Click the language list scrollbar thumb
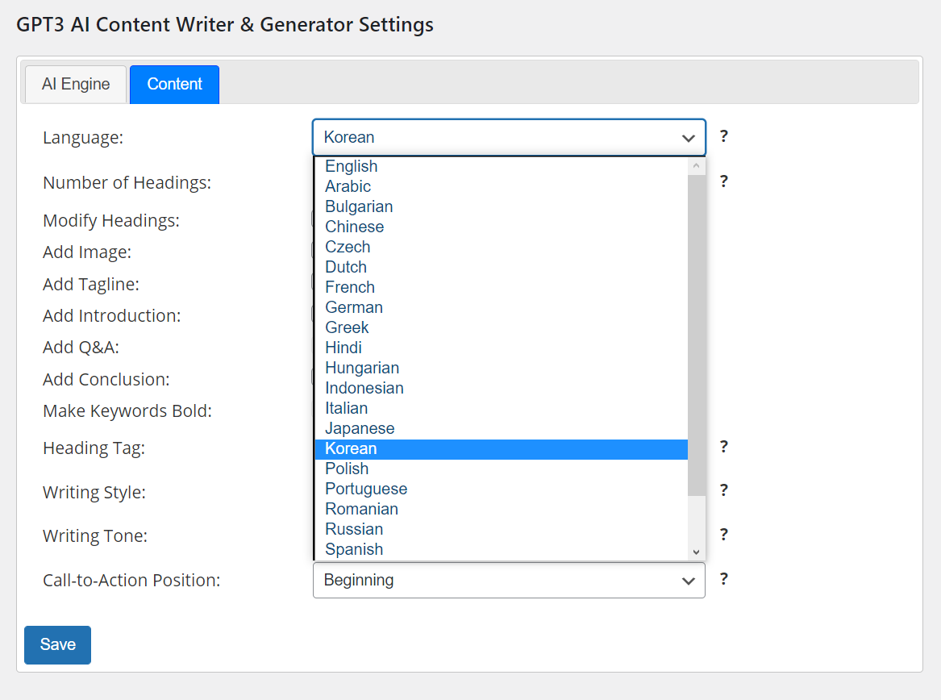The height and width of the screenshot is (700, 941). (696, 335)
